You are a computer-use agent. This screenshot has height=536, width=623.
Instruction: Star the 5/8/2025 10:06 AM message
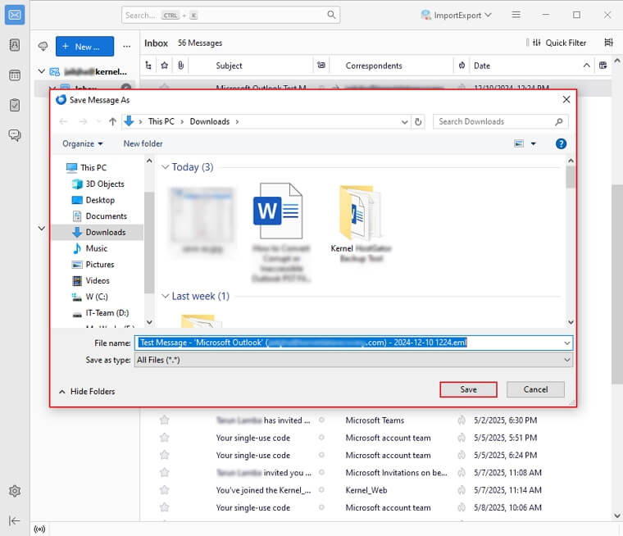(x=165, y=507)
